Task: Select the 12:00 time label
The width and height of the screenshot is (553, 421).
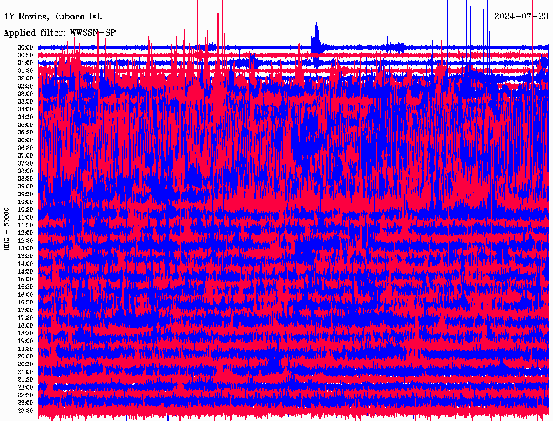Action: coord(26,233)
